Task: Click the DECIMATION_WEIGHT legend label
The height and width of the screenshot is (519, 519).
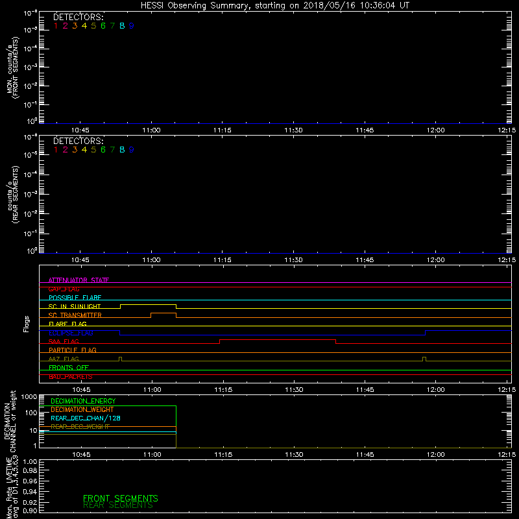Action: tap(82, 410)
